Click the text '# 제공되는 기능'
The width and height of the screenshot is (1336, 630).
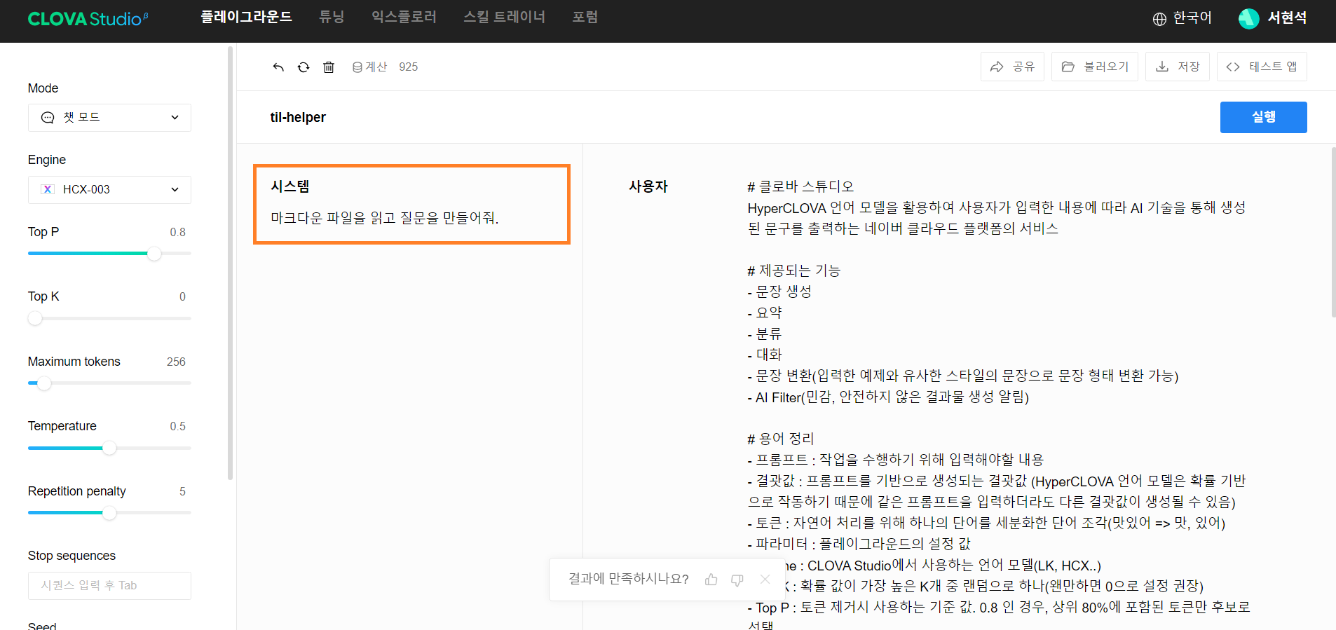click(x=793, y=271)
